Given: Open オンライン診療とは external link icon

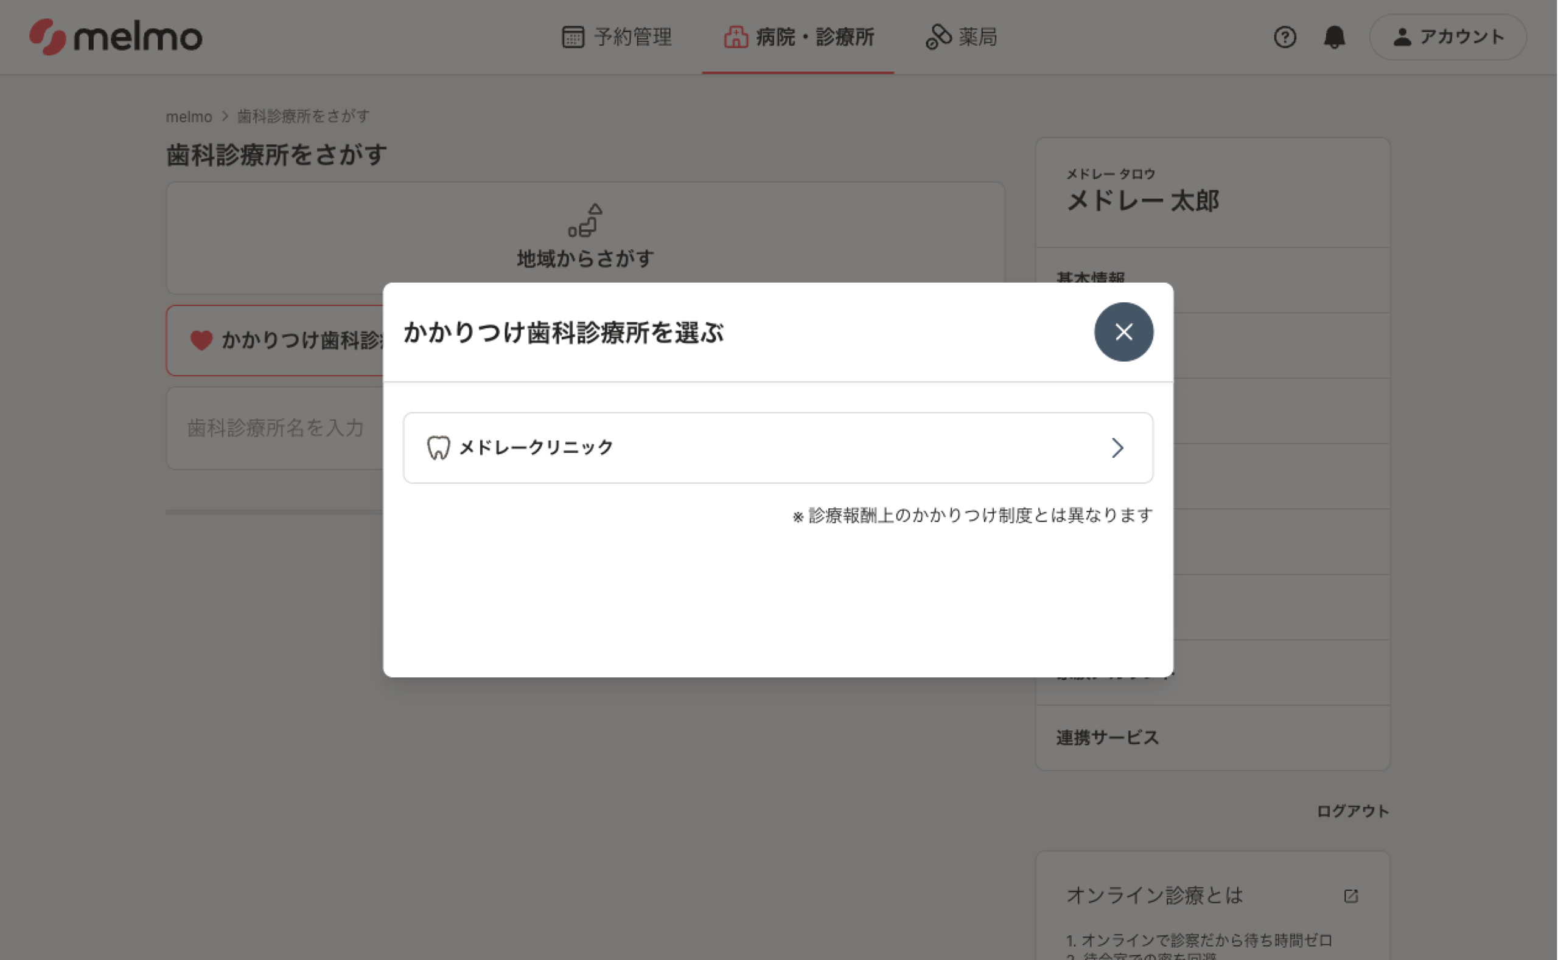Looking at the screenshot, I should click(x=1351, y=896).
